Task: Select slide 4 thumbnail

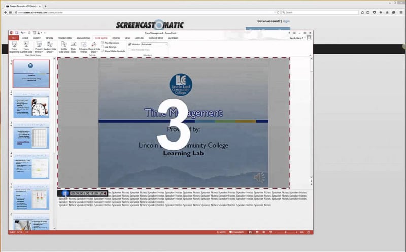Action: click(x=31, y=166)
